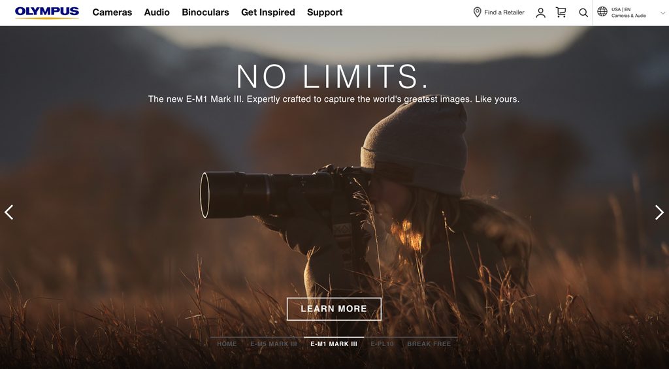The width and height of the screenshot is (669, 369).
Task: Advance to next slide arrow
Action: (x=659, y=212)
